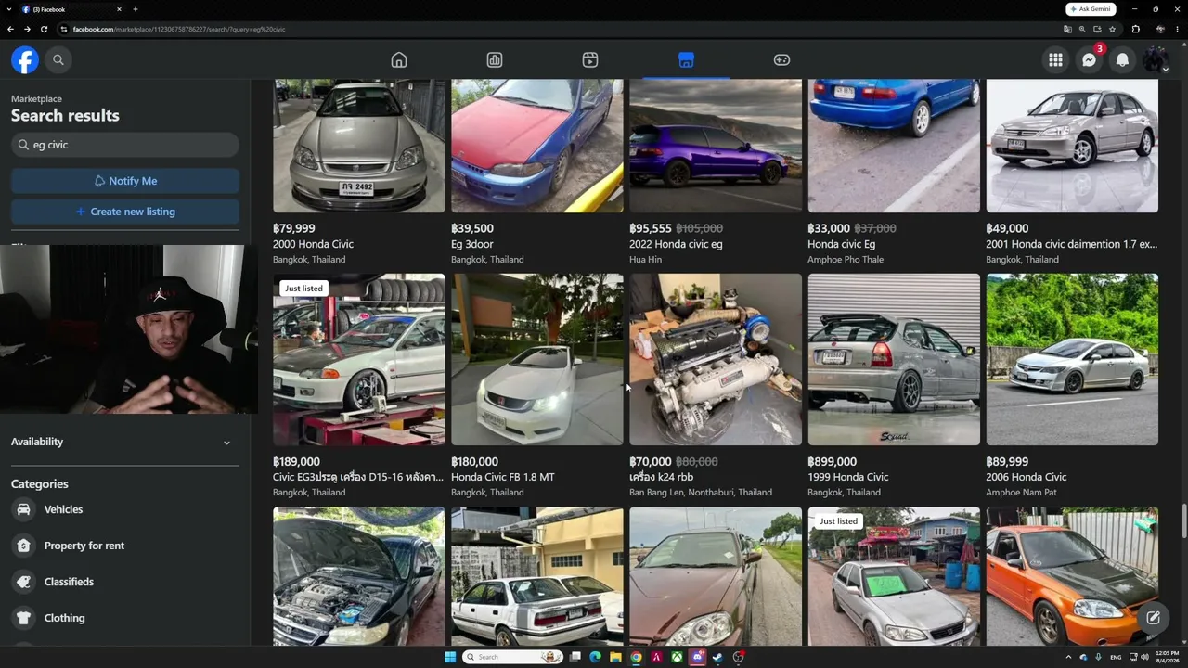Image resolution: width=1188 pixels, height=668 pixels.
Task: Click the new message compose icon
Action: 1153,618
